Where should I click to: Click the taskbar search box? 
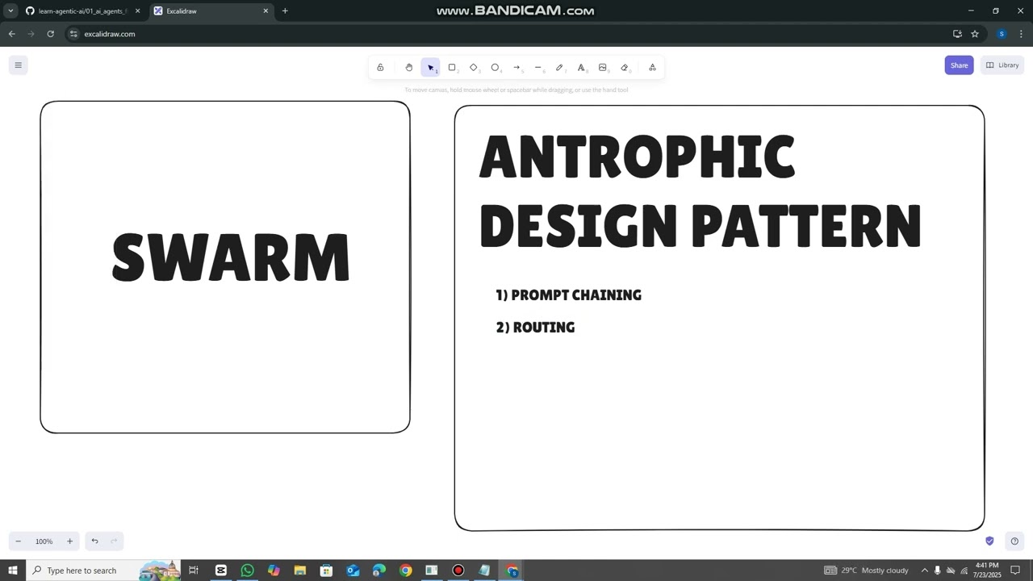pyautogui.click(x=103, y=571)
